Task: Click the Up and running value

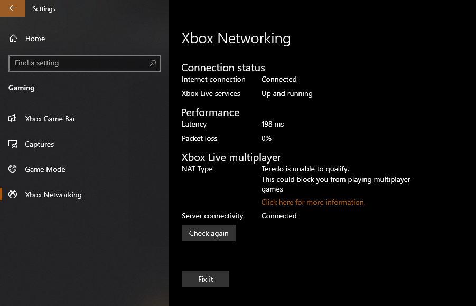Action: click(x=287, y=93)
